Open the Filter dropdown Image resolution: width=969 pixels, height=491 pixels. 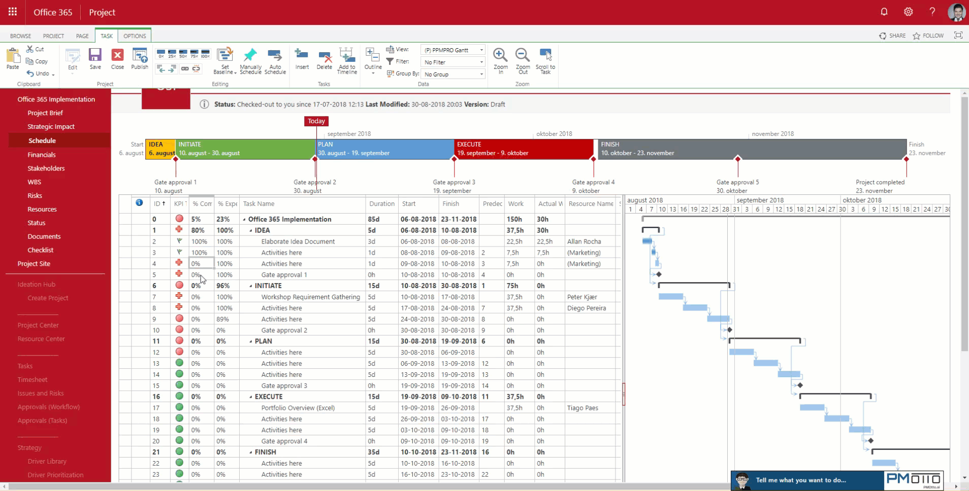453,62
